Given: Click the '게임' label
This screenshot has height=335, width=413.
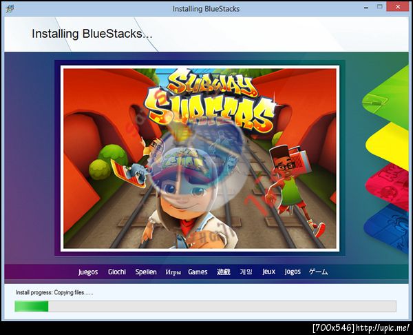Looking at the screenshot, I should coord(246,272).
